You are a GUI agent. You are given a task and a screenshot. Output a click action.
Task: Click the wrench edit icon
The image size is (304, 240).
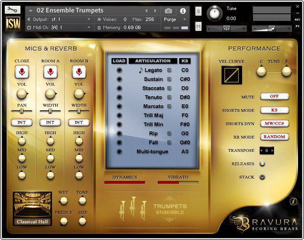(x=12, y=9)
